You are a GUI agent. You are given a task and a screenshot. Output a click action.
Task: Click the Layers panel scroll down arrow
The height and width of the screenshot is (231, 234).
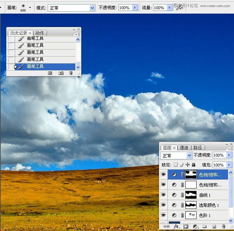[x=230, y=220]
